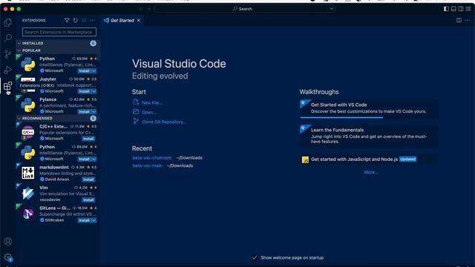475x267 pixels.
Task: Split the editor right
Action: 459,20
